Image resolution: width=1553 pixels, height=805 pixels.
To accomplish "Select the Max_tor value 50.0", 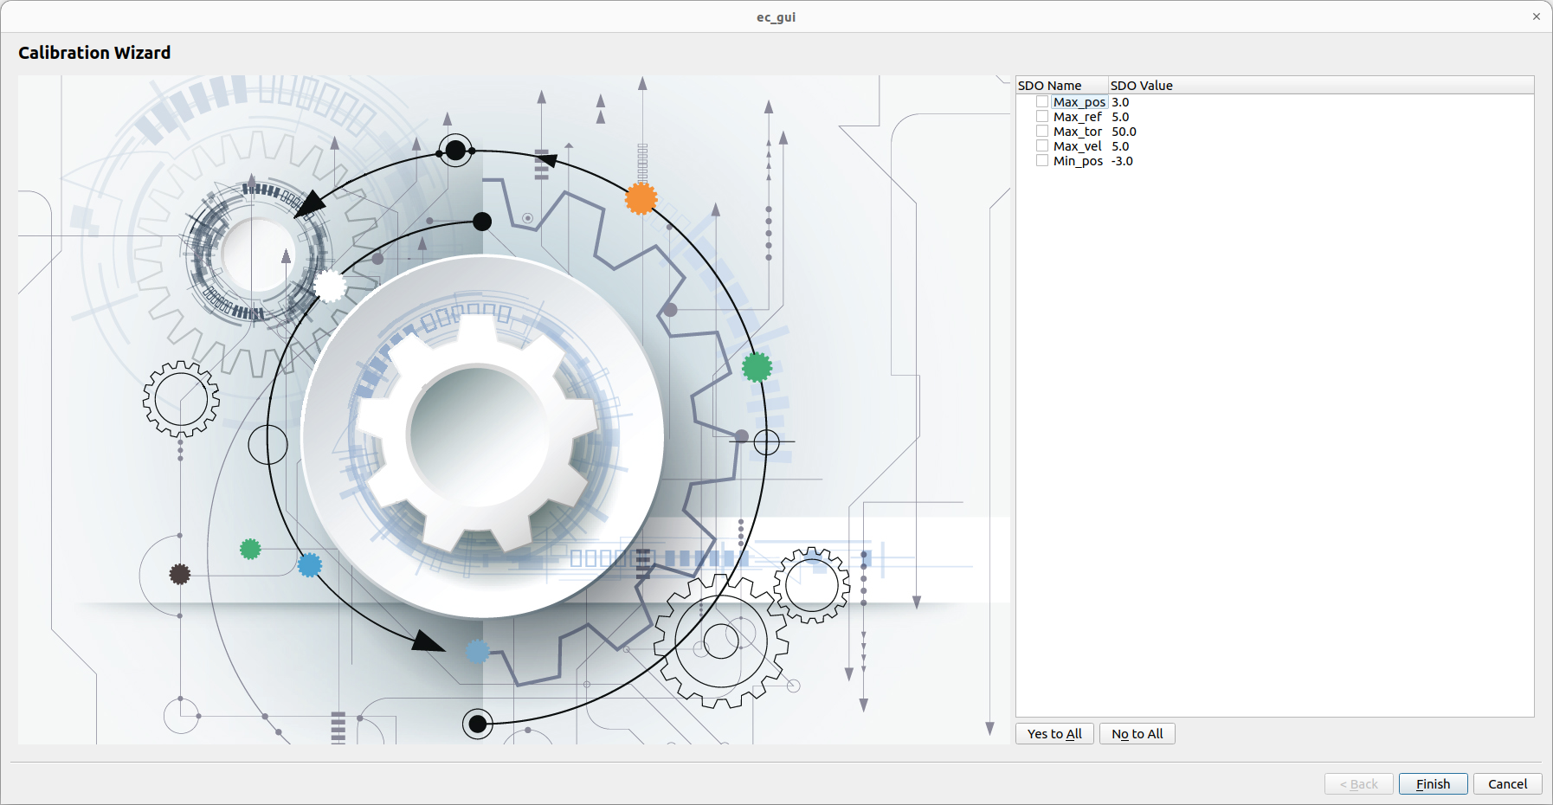I will (x=1124, y=132).
